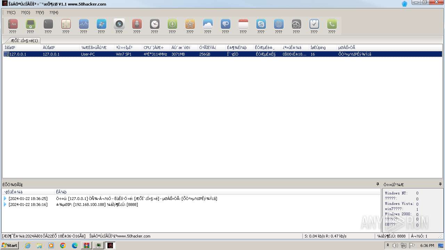The image size is (445, 250).
Task: Click the blue cloud toolbar icon
Action: point(208,24)
